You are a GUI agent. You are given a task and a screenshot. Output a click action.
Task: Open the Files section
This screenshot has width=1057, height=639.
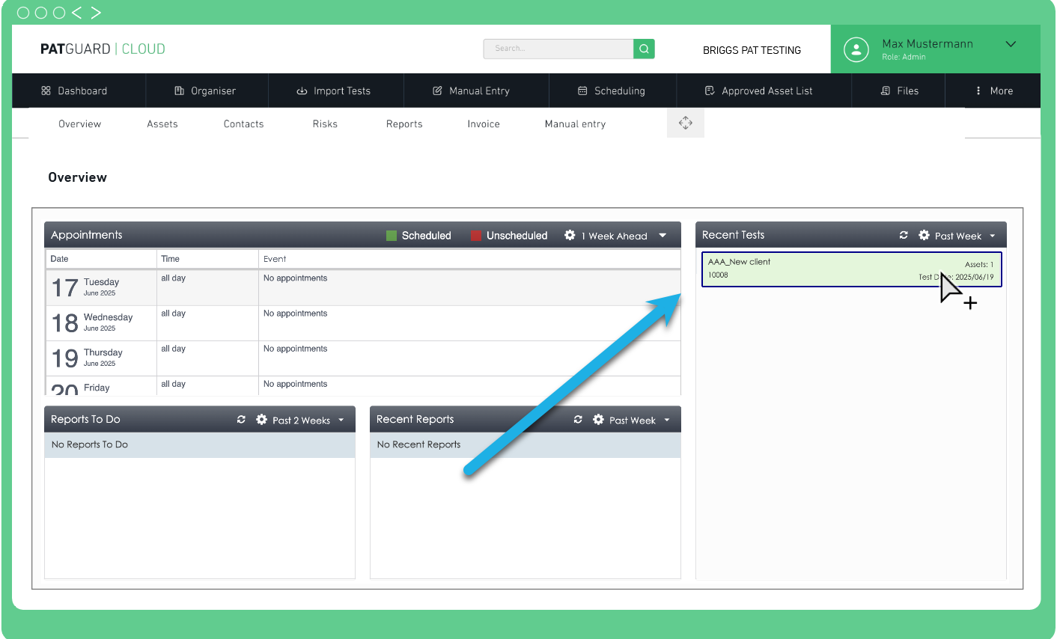coord(898,91)
